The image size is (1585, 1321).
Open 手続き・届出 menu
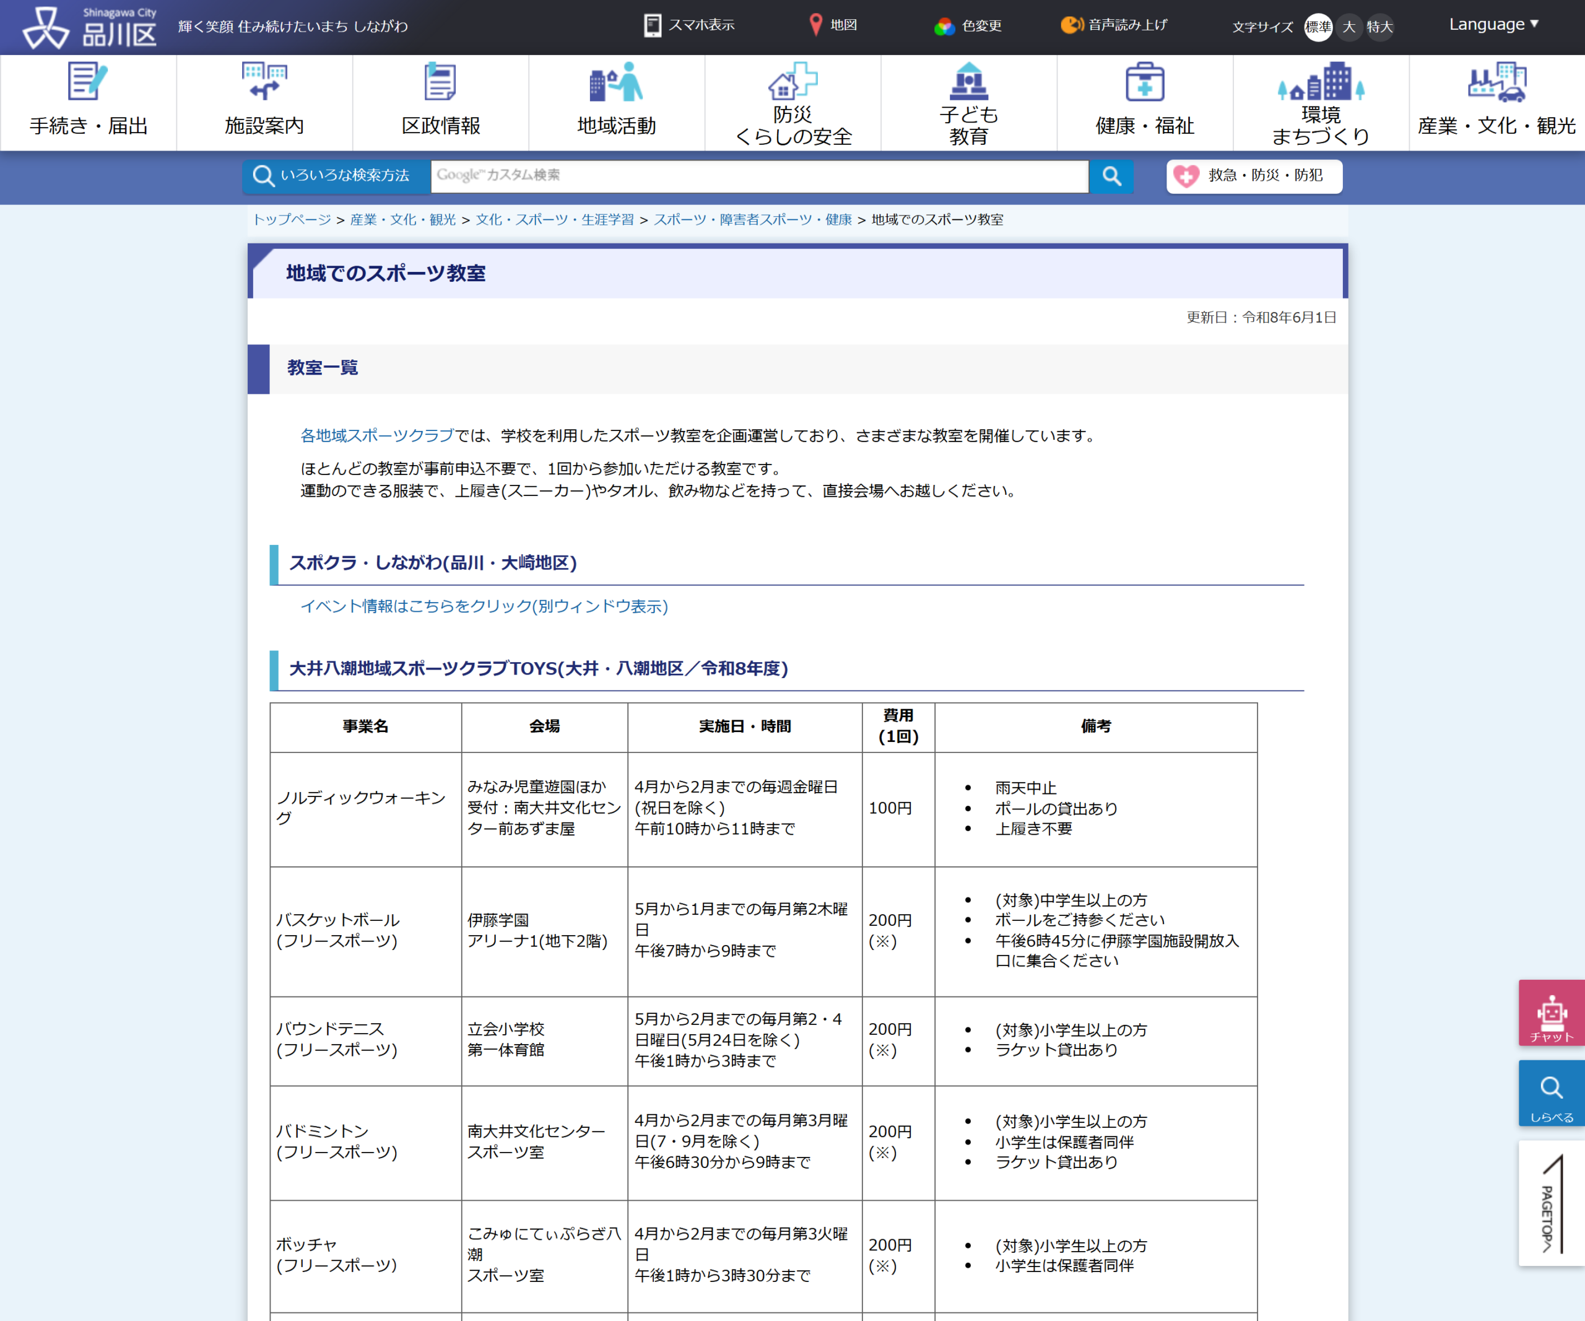(89, 102)
